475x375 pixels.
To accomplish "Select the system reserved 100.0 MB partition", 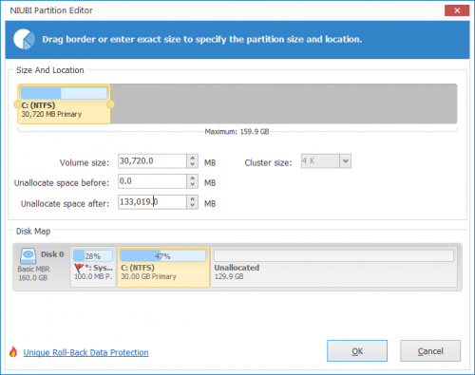I will point(93,267).
